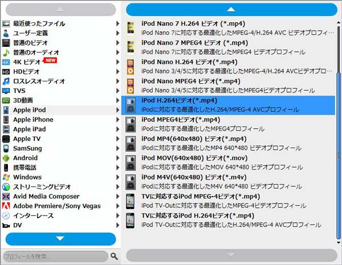Click TVに対応するiPod H.264 profile thumbnail

click(x=131, y=221)
